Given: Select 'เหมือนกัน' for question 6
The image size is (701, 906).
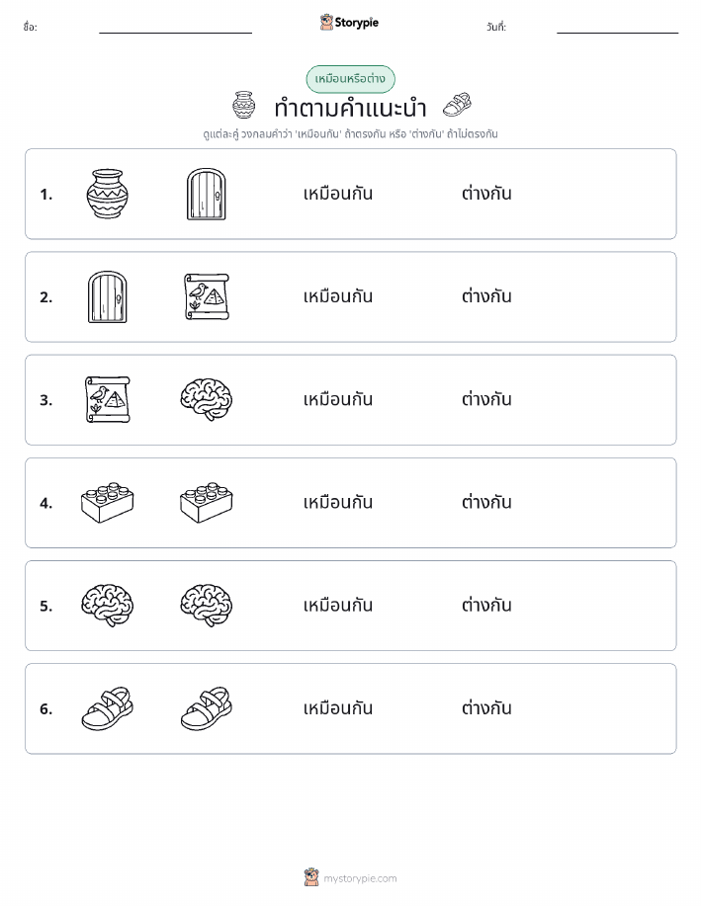Looking at the screenshot, I should [x=338, y=707].
